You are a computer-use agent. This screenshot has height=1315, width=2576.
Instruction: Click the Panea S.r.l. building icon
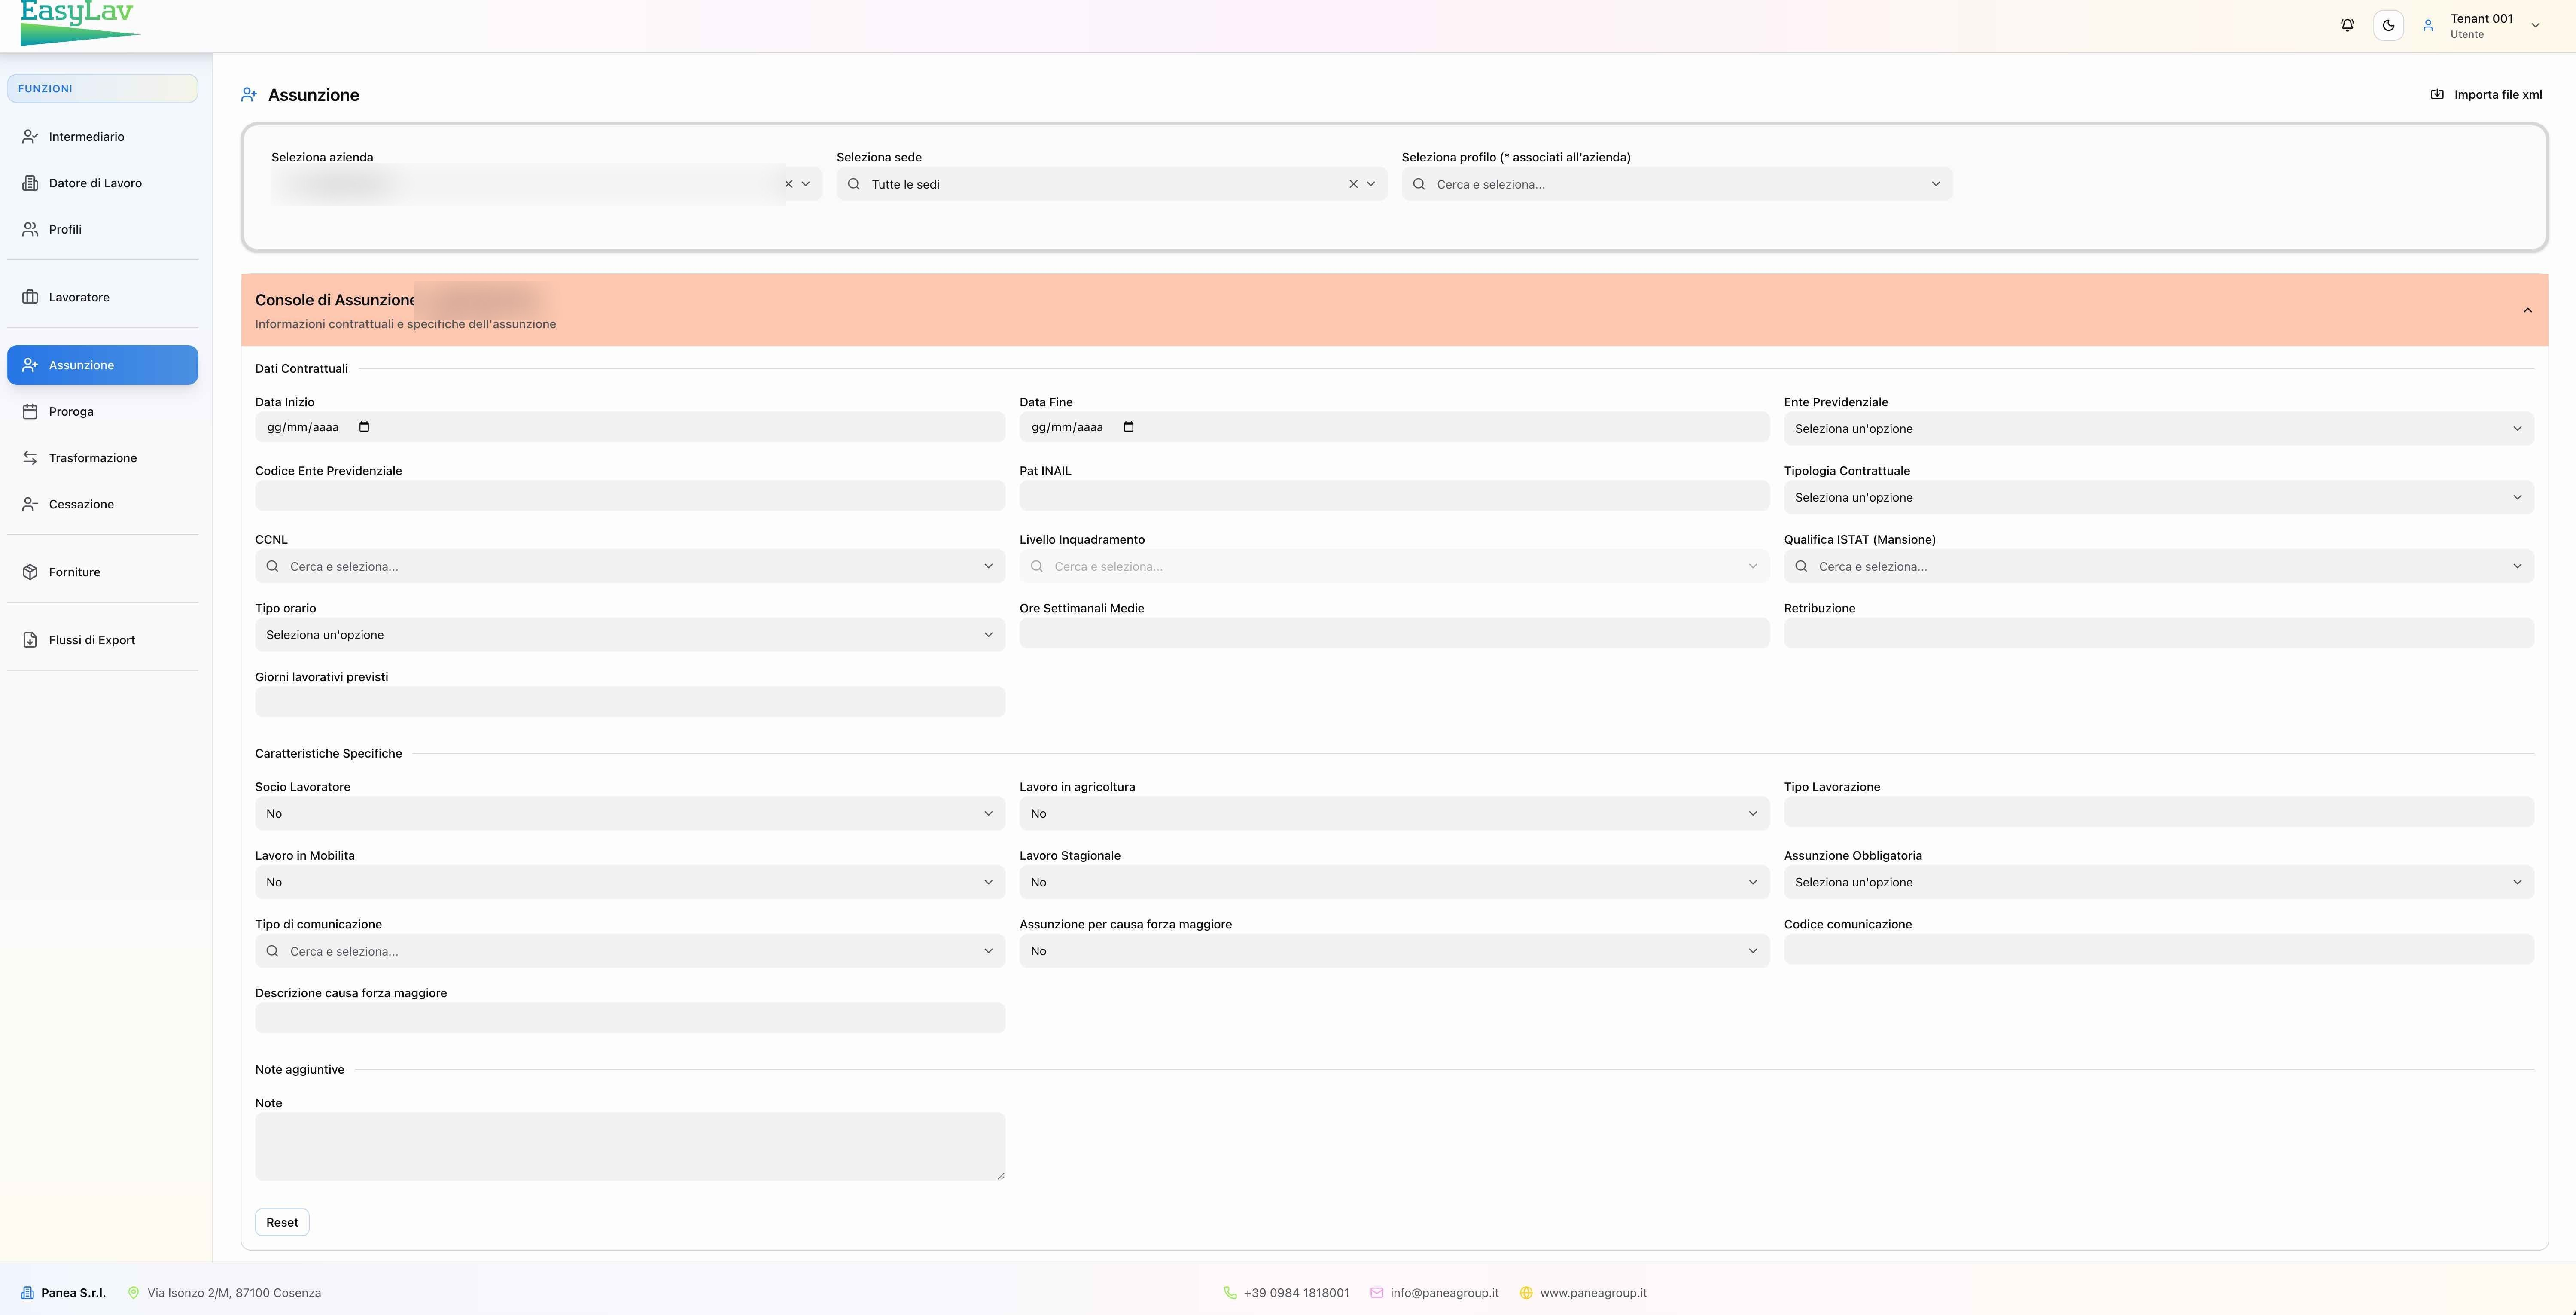click(x=27, y=1293)
